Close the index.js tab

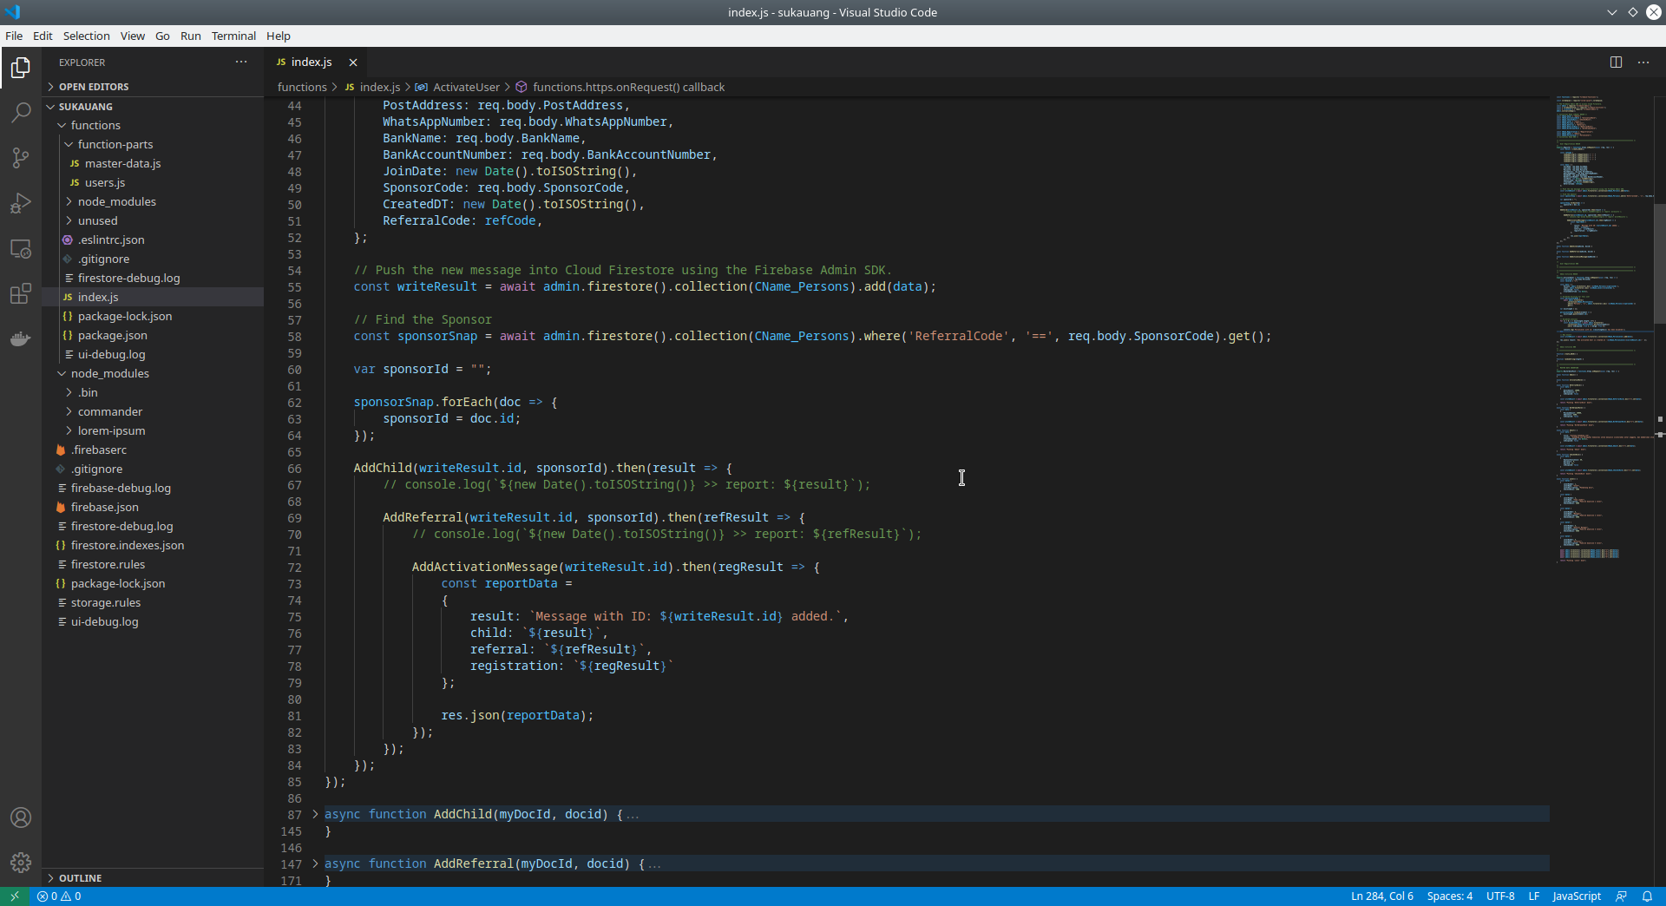click(353, 62)
